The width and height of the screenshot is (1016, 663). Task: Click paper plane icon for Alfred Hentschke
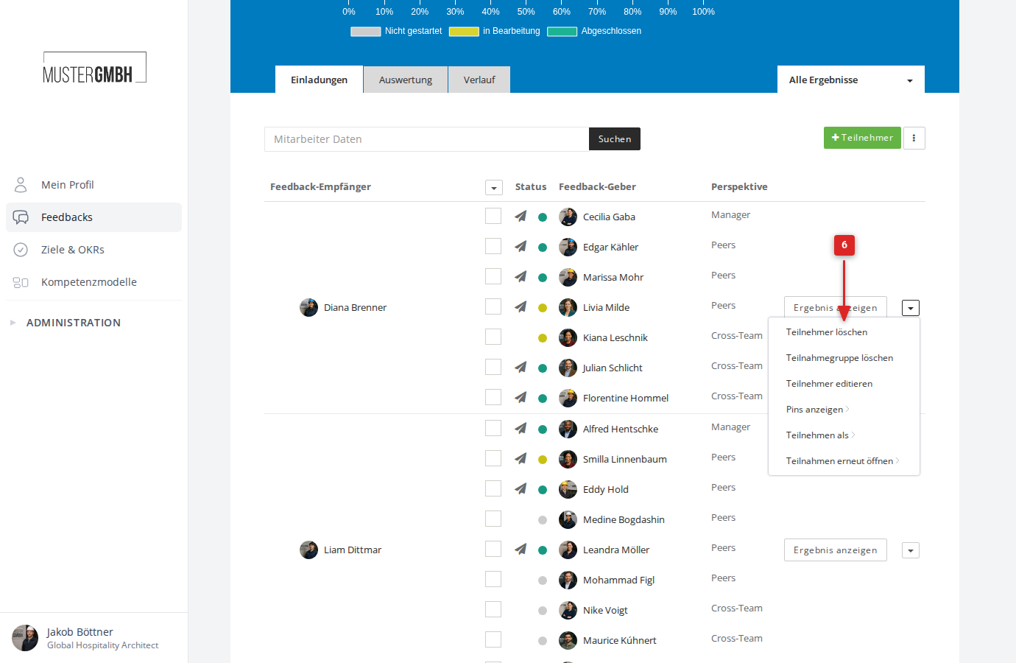point(521,429)
